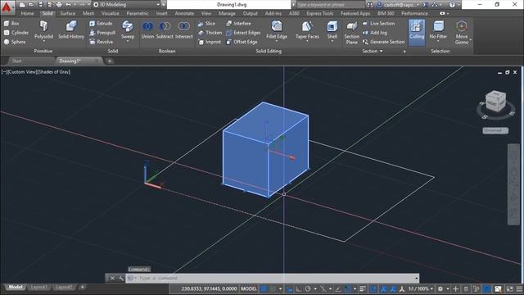Switch to the Visualize ribbon tab
Image resolution: width=524 pixels, height=295 pixels.
point(111,13)
